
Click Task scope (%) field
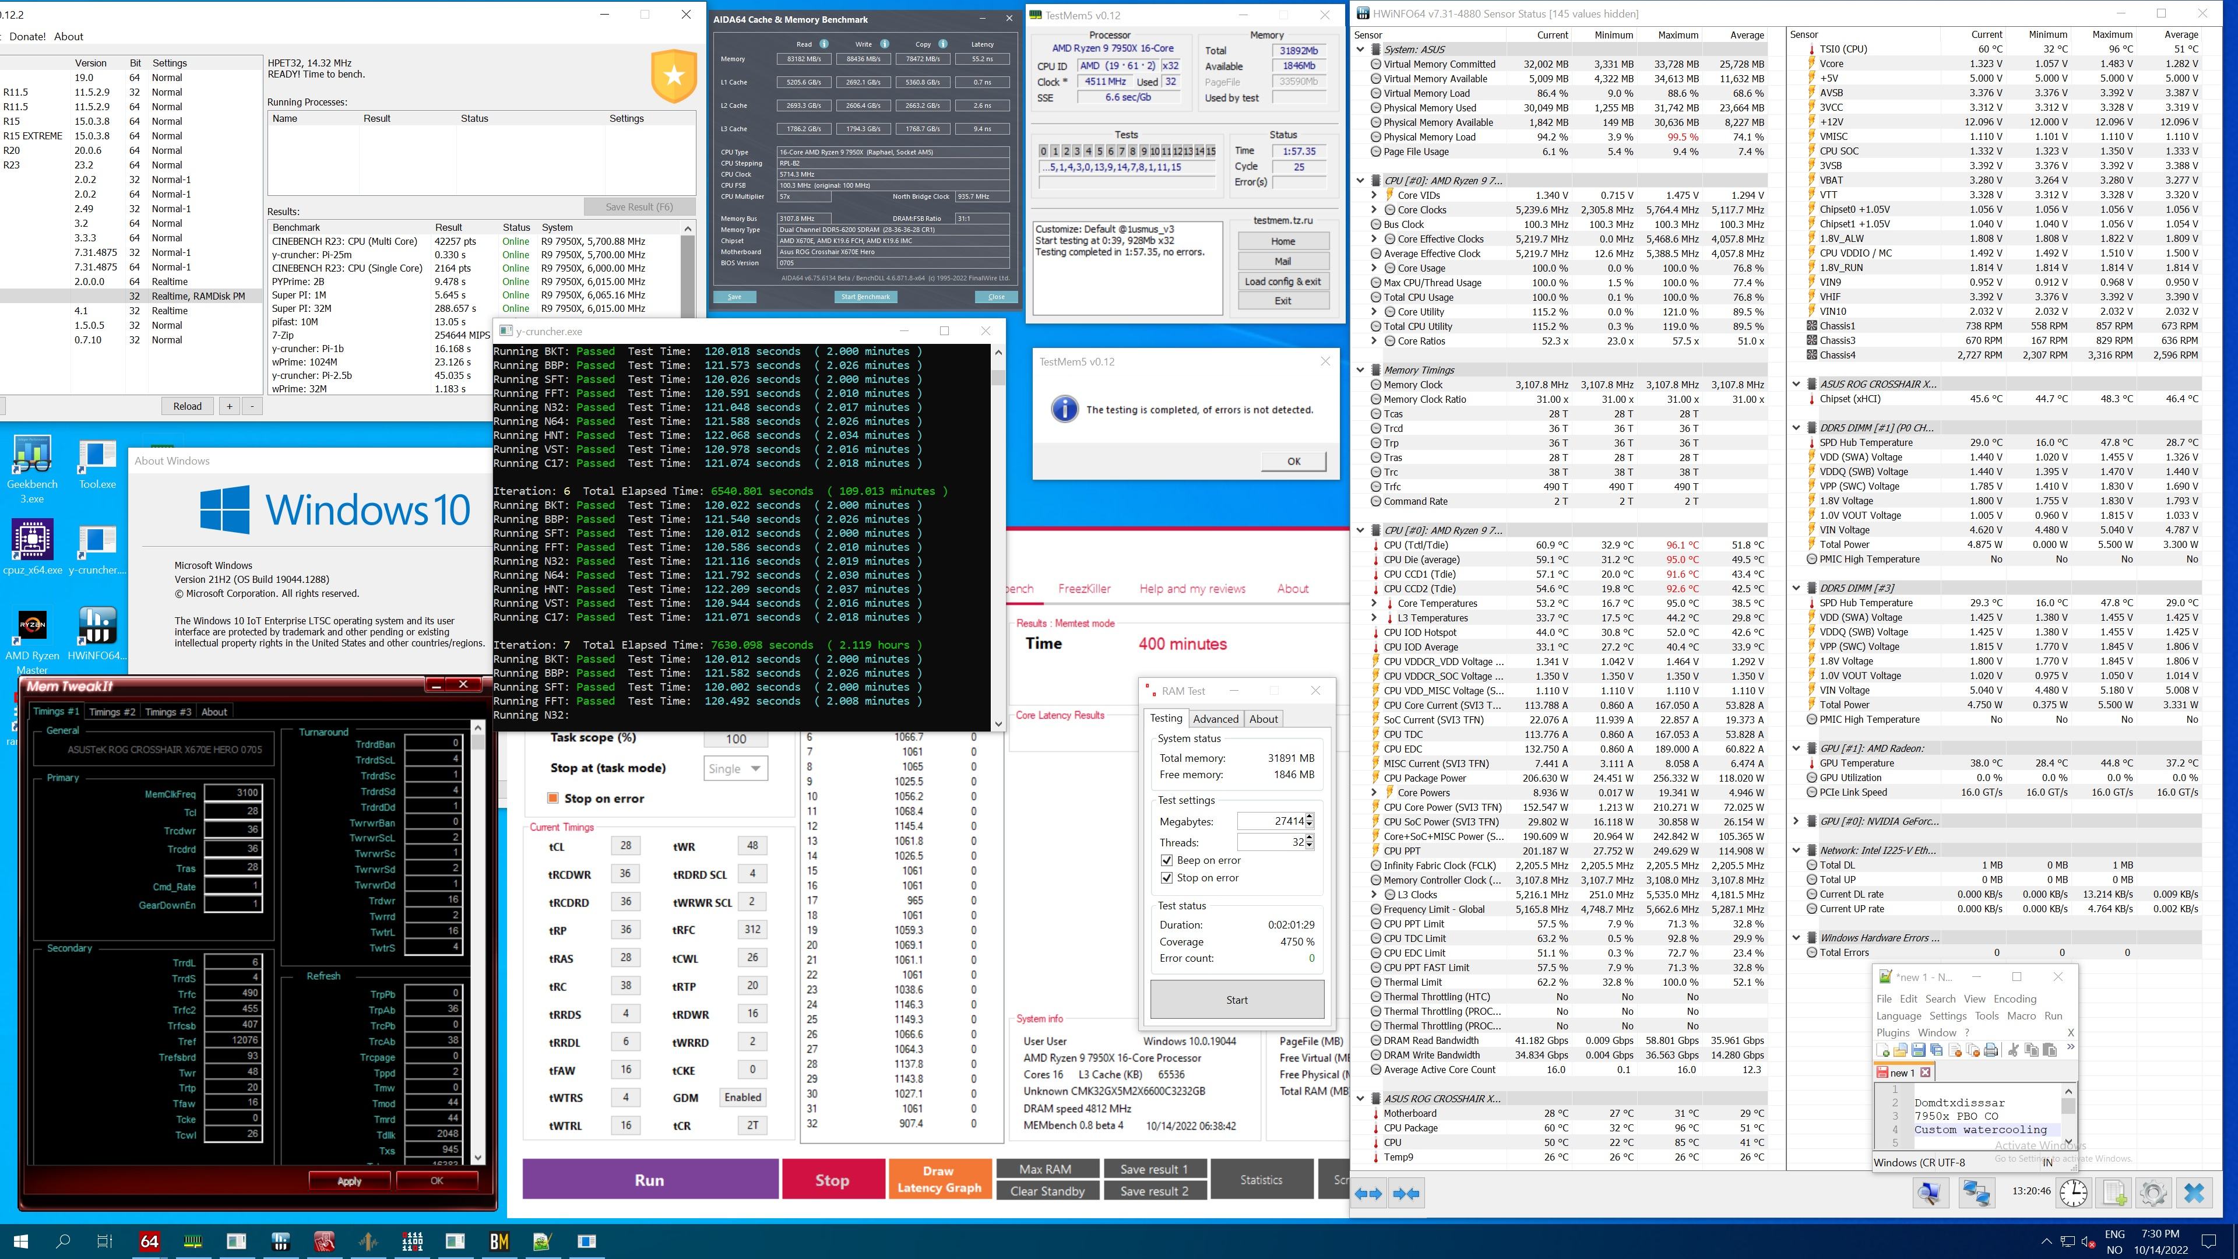(x=735, y=738)
